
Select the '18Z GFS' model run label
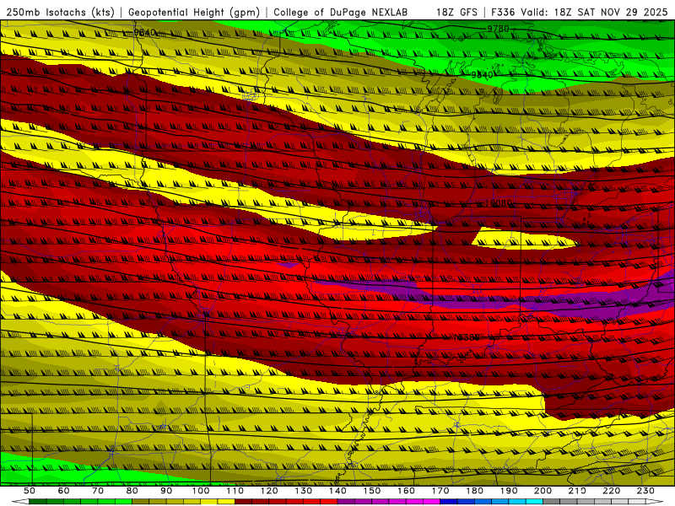click(x=456, y=12)
